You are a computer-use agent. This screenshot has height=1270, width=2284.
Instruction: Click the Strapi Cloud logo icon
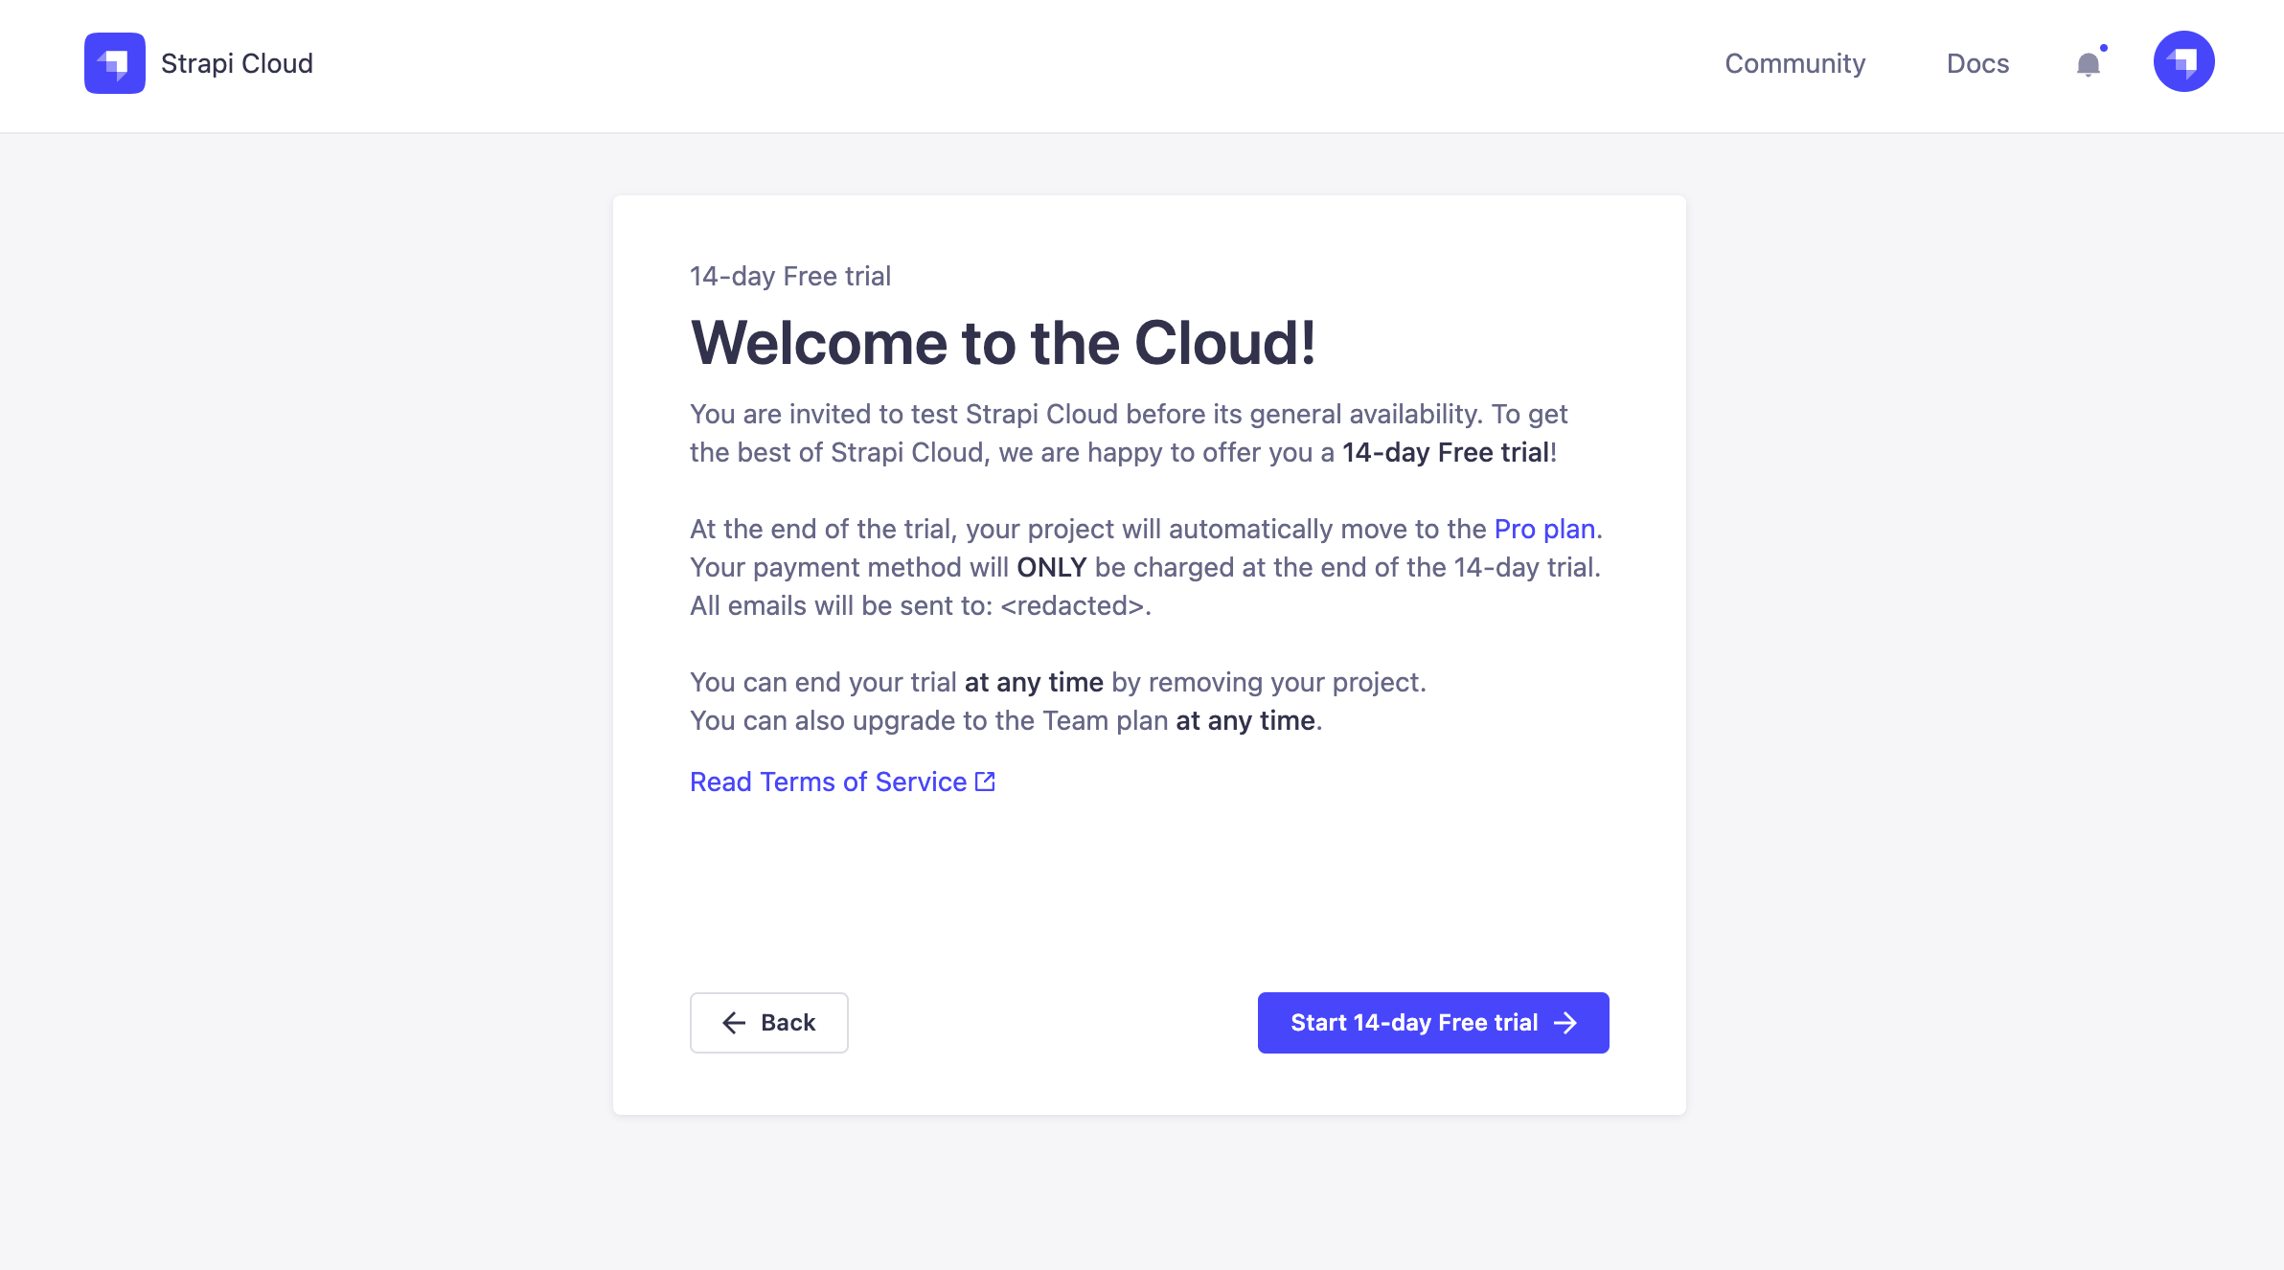click(114, 62)
